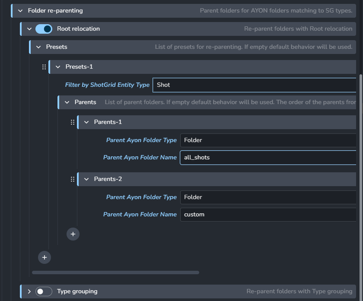Collapse the Presets list chevron
The width and height of the screenshot is (363, 301).
(x=38, y=47)
